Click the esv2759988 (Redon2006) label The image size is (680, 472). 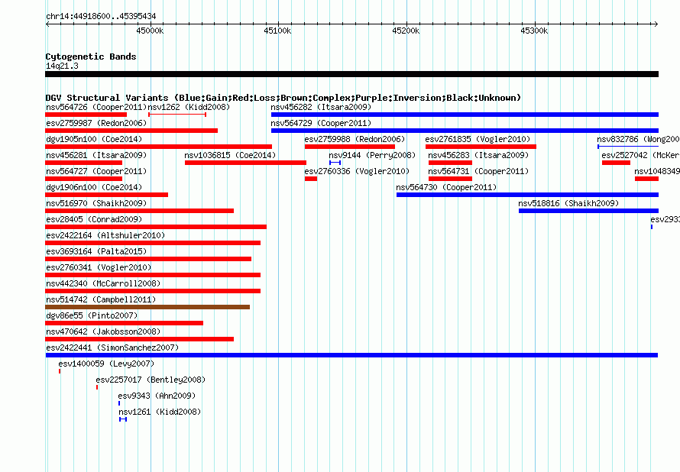click(x=355, y=139)
